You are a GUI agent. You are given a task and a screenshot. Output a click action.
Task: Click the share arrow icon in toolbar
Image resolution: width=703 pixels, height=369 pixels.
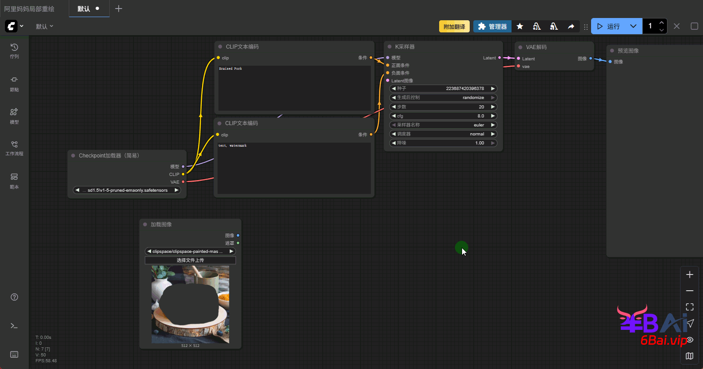click(x=571, y=27)
